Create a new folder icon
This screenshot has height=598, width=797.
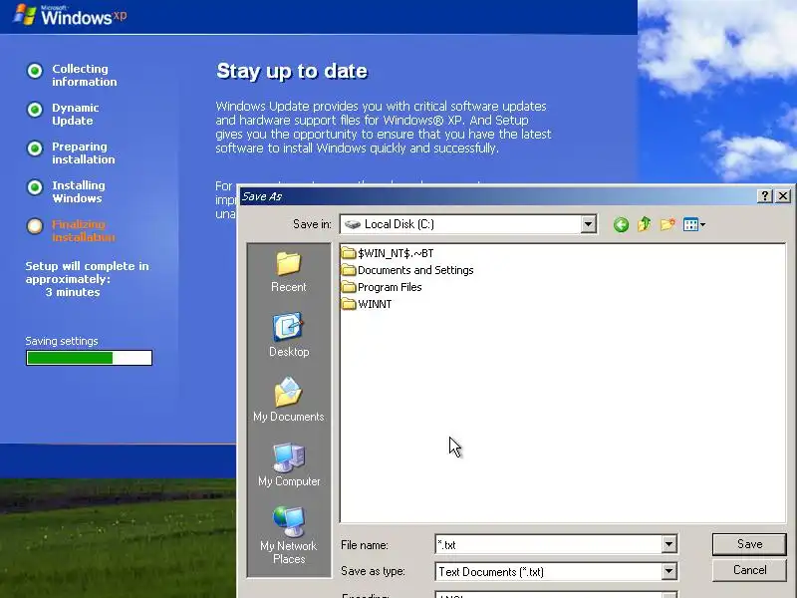tap(667, 224)
